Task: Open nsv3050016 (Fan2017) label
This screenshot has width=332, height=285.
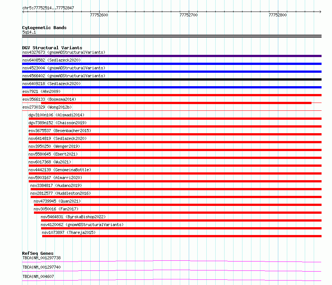Action: point(56,209)
